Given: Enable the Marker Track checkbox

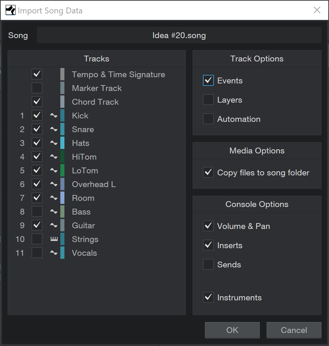Looking at the screenshot, I should coord(37,88).
